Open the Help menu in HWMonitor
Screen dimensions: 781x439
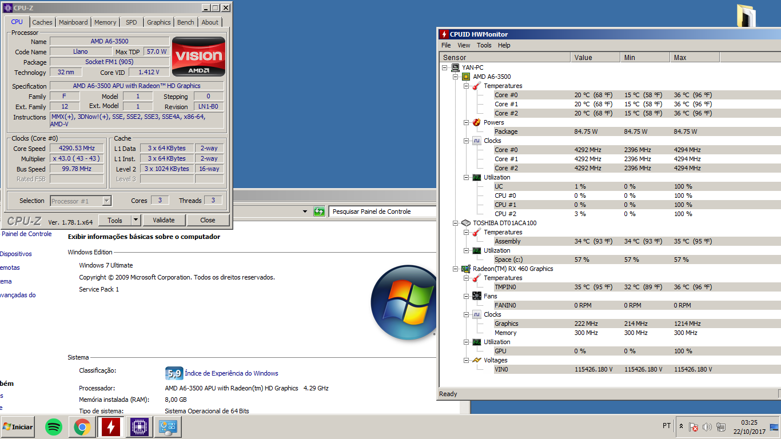504,45
